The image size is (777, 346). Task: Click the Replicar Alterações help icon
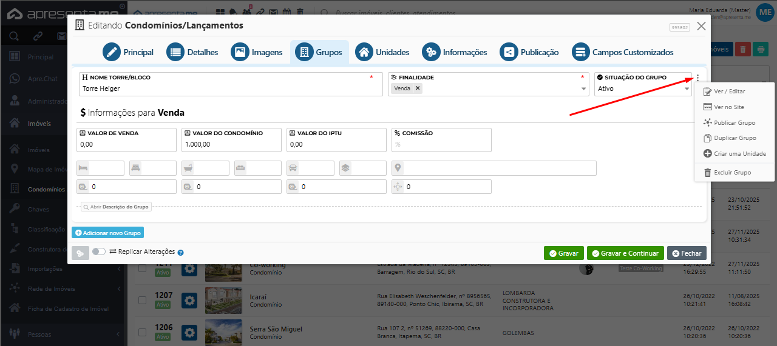tap(180, 253)
